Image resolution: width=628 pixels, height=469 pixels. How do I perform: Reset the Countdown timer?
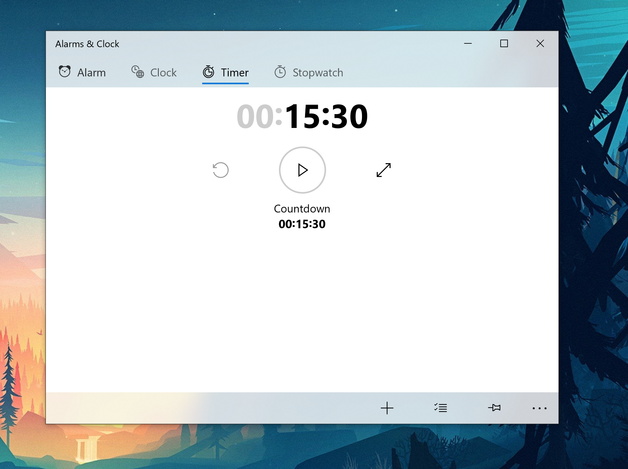(x=220, y=170)
